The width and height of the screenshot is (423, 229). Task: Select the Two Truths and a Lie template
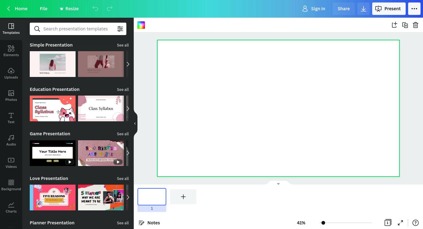click(x=101, y=153)
